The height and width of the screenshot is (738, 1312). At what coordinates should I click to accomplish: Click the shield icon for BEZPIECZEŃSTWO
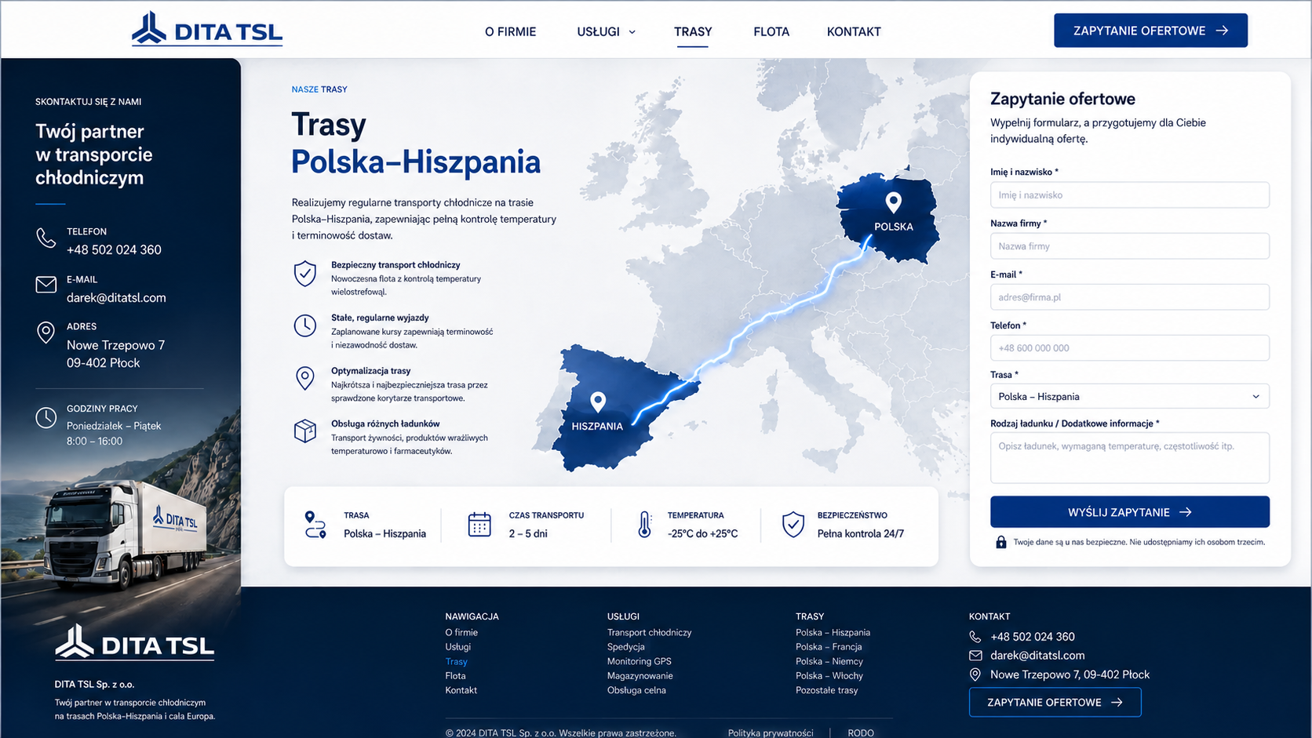[x=793, y=525]
